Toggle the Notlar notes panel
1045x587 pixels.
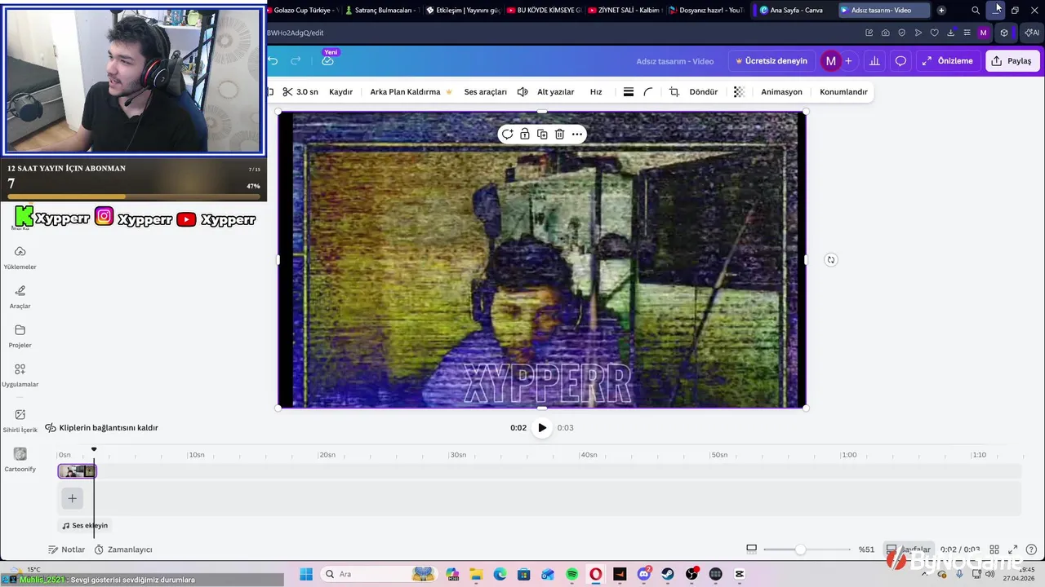[x=67, y=549]
